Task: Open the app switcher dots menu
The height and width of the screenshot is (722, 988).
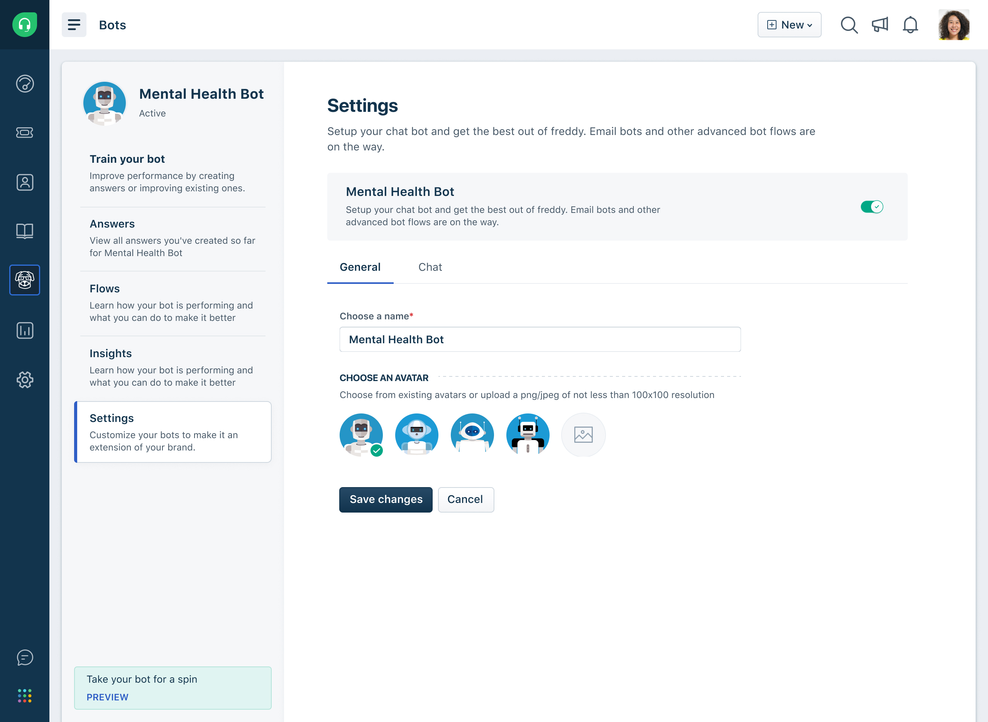Action: pyautogui.click(x=25, y=696)
